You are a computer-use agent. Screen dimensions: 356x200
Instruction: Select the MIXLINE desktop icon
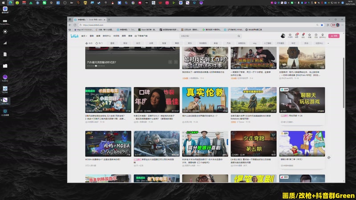pyautogui.click(x=5, y=101)
